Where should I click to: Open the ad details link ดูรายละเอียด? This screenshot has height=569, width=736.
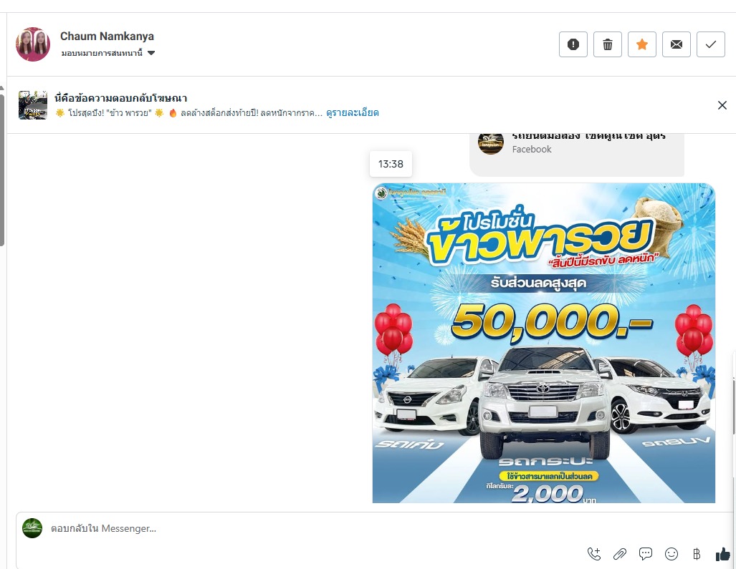(353, 112)
